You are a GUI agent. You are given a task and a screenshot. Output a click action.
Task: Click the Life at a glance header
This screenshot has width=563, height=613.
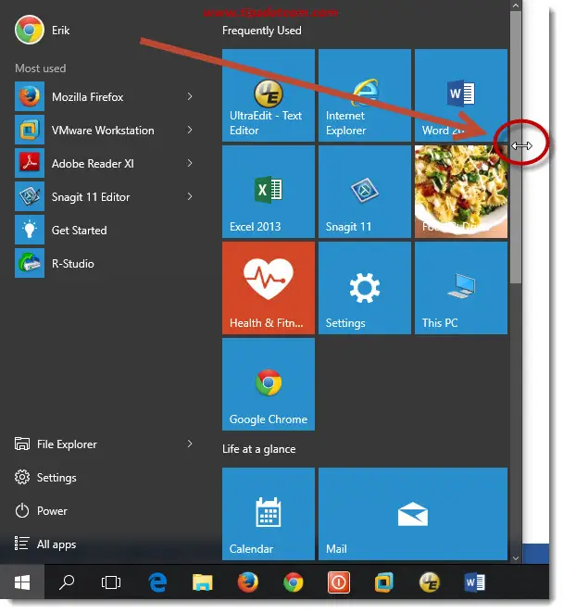coord(259,449)
